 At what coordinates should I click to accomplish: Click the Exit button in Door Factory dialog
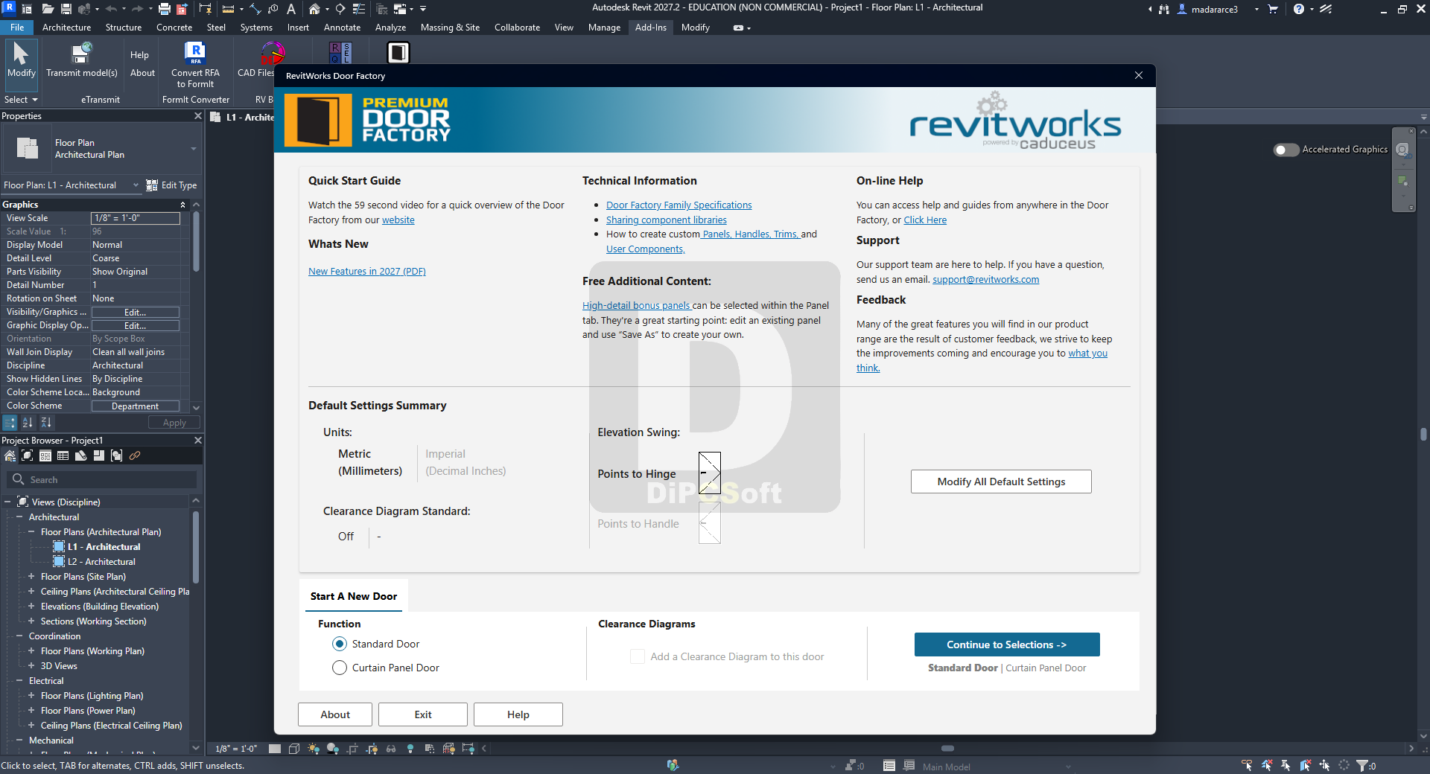tap(423, 714)
